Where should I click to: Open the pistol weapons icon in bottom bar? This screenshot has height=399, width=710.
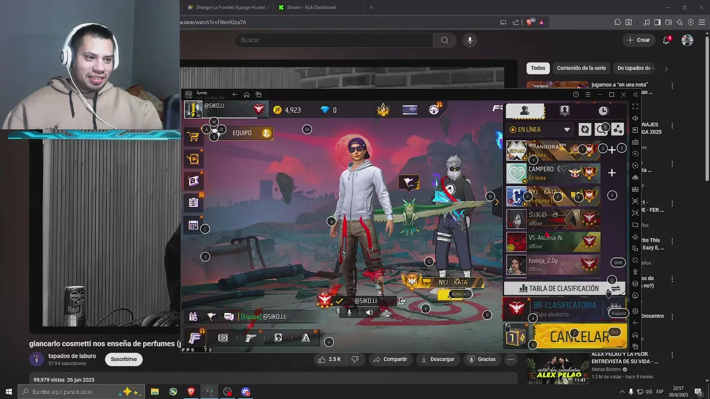[x=251, y=337]
